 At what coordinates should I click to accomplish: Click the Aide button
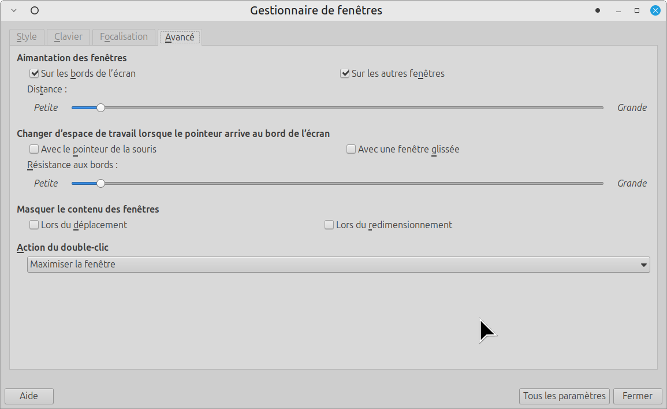tap(29, 396)
